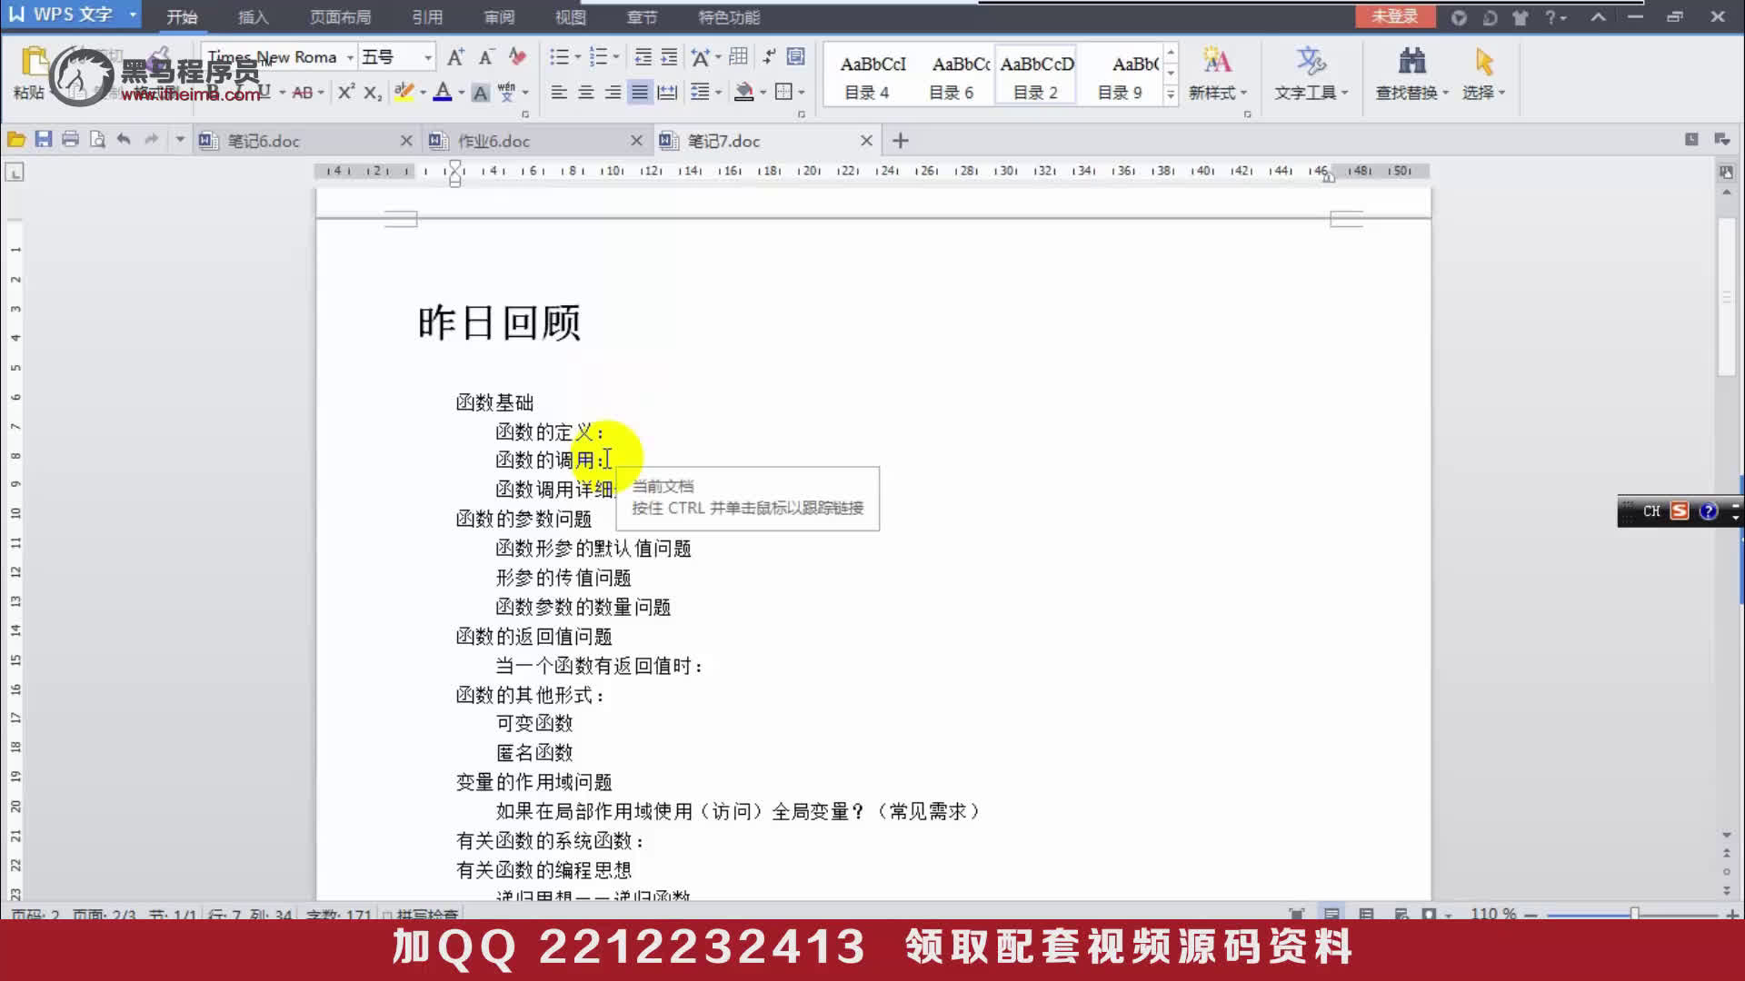This screenshot has height=981, width=1745.
Task: Open the Find and Replace tool (查找替换)
Action: tap(1411, 75)
